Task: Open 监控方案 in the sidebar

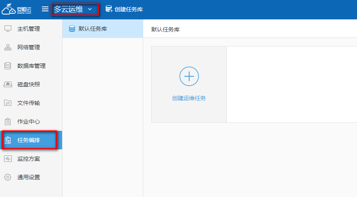Action: click(x=31, y=159)
